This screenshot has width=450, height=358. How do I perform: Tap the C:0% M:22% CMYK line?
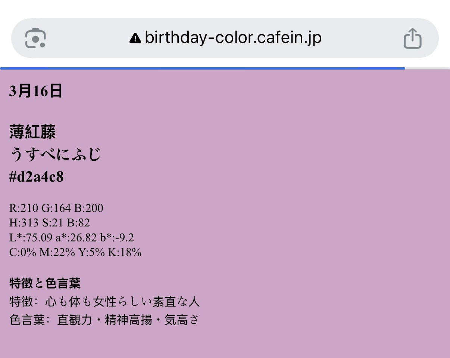coord(75,253)
